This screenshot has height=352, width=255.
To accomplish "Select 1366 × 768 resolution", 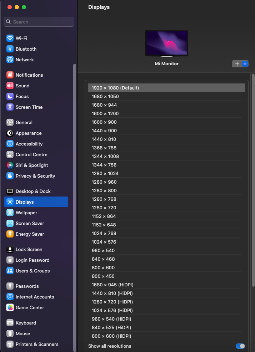I will tap(166, 148).
